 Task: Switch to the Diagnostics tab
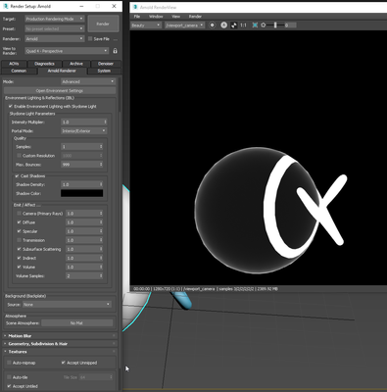(44, 64)
